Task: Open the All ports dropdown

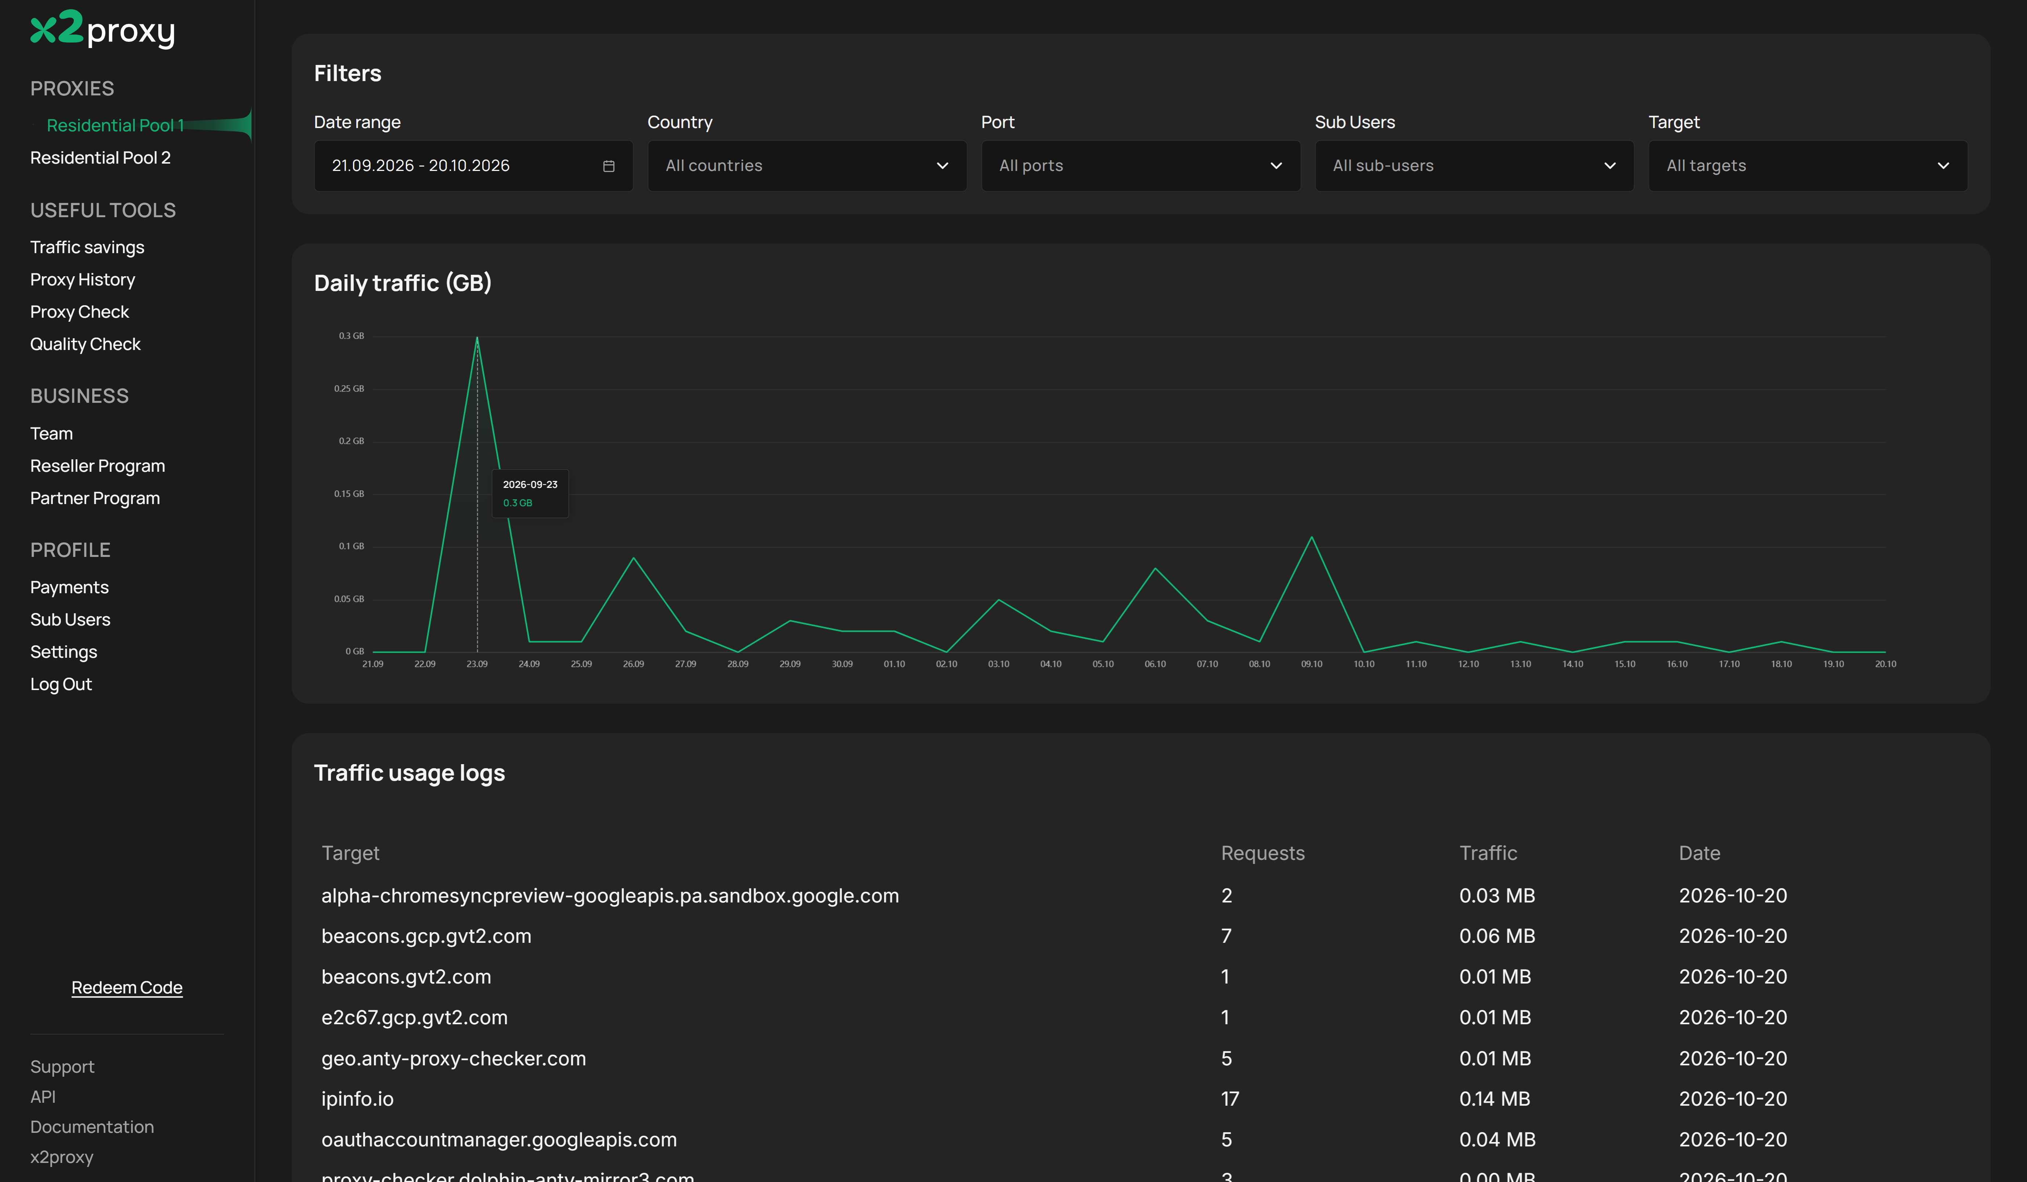Action: click(x=1140, y=166)
